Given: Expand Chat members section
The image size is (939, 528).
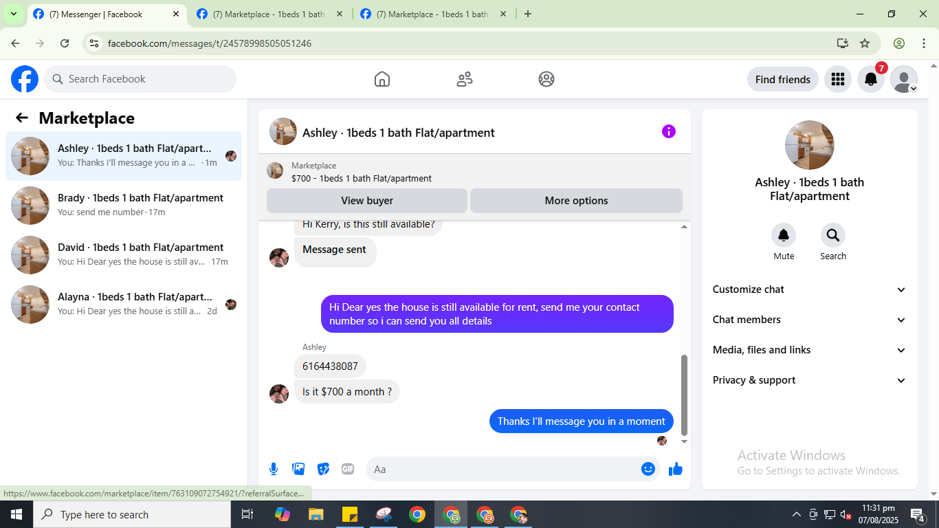Looking at the screenshot, I should (810, 320).
